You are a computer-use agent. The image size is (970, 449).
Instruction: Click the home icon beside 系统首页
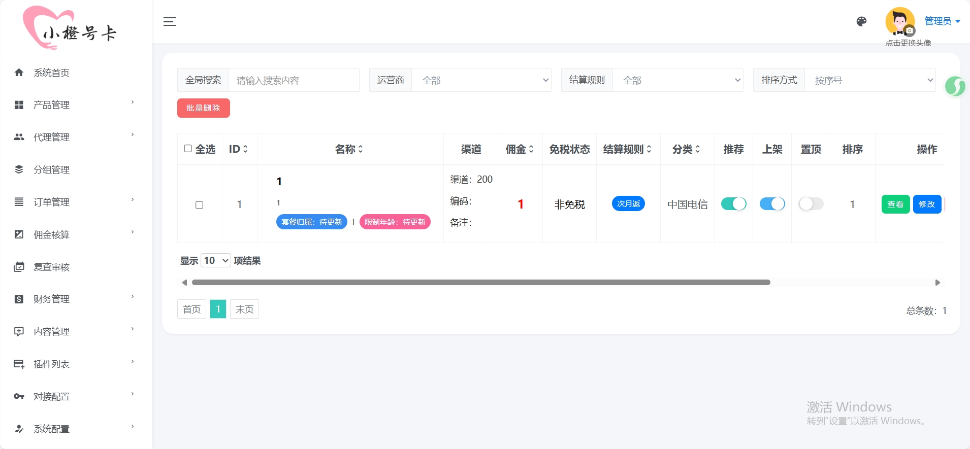point(19,73)
